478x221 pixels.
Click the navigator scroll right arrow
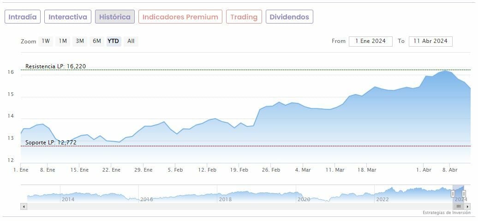(467, 207)
